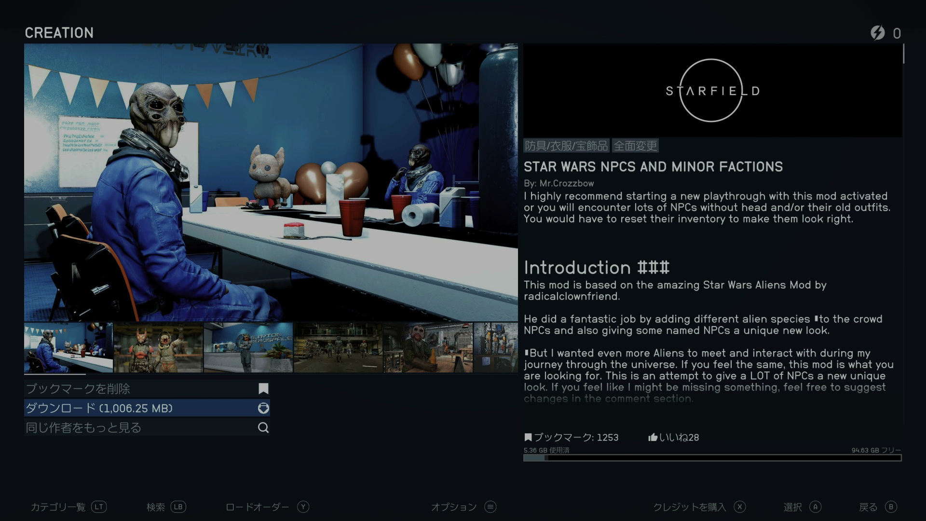Image resolution: width=926 pixels, height=521 pixels.
Task: Click the Starfield logo banner
Action: [x=712, y=90]
